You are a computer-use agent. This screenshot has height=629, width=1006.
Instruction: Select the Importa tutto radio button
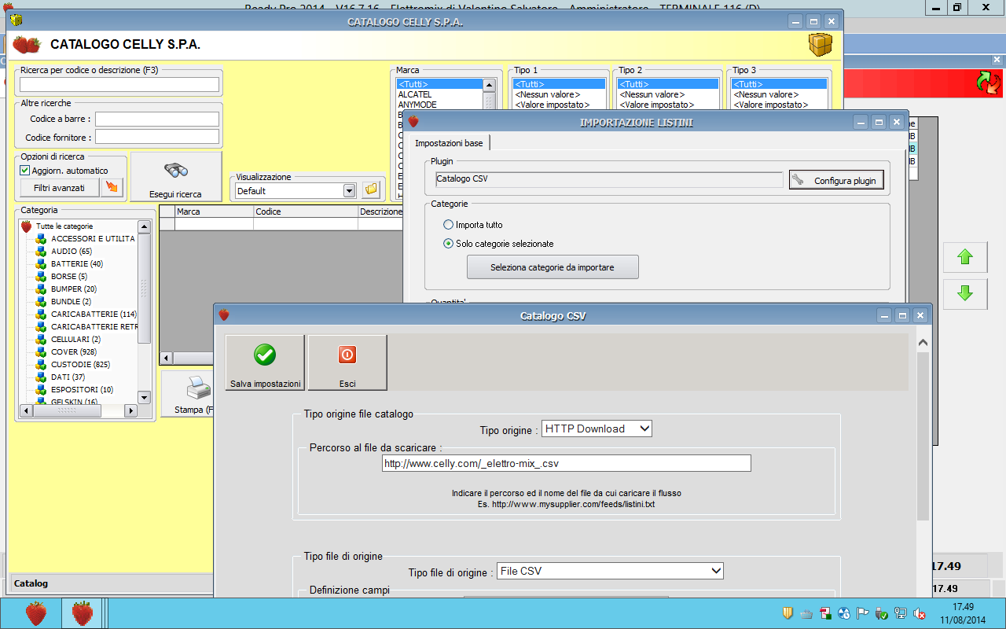click(x=449, y=225)
